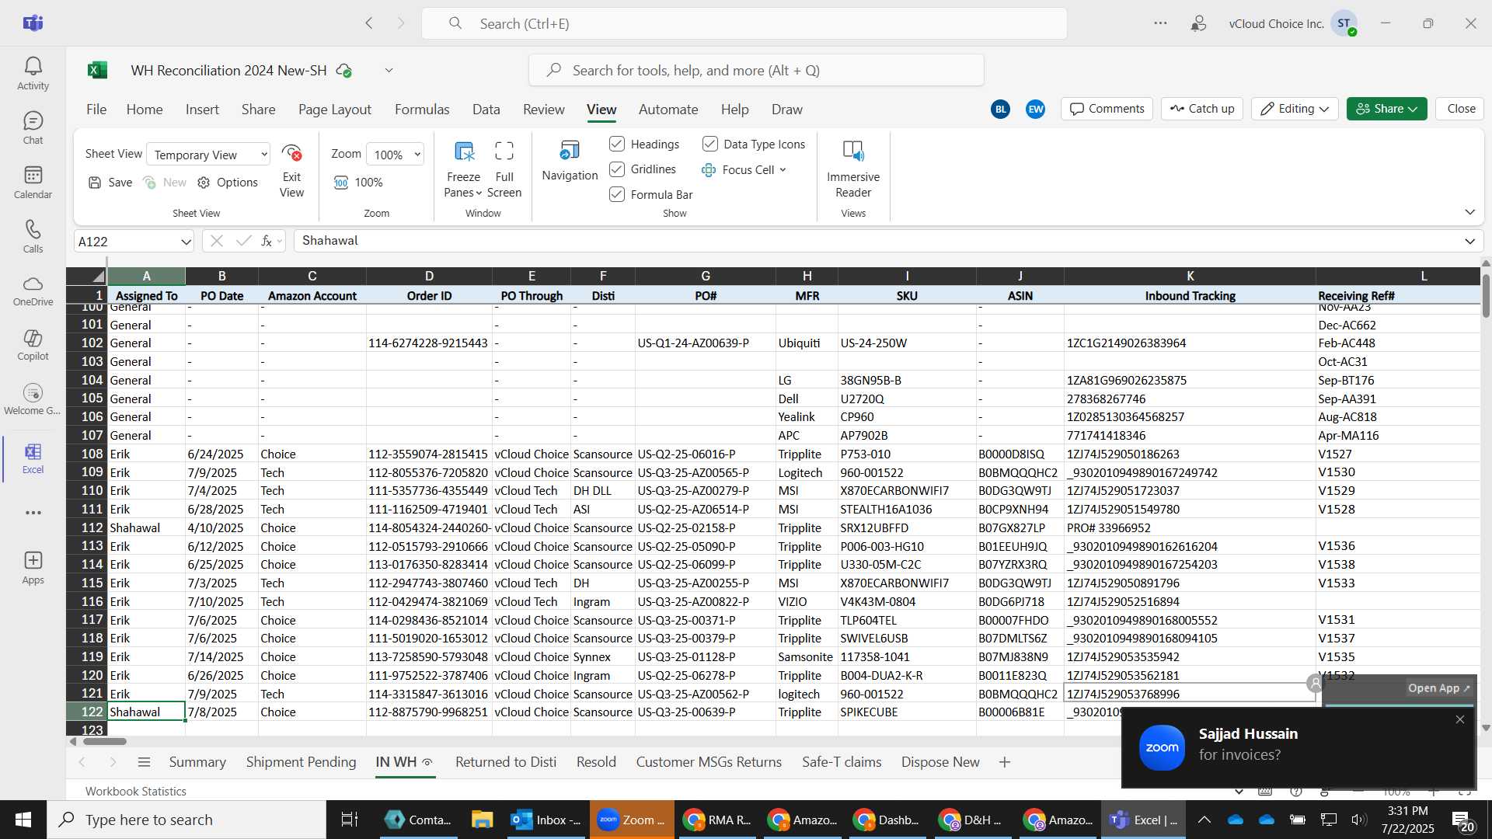Open OneDrive in the Teams sidebar
This screenshot has height=839, width=1492.
pos(33,291)
